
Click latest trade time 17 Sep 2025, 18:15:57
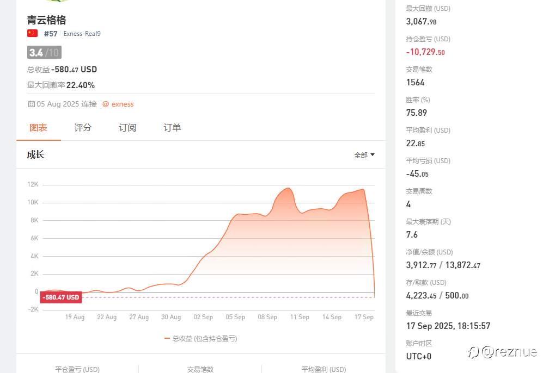(x=448, y=326)
